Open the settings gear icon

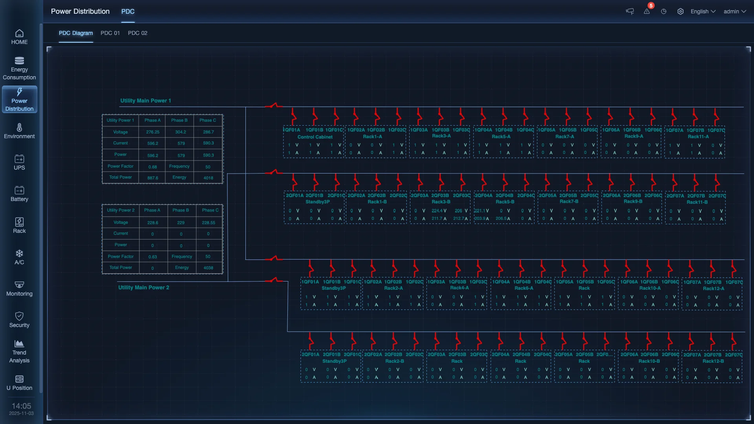click(x=681, y=11)
